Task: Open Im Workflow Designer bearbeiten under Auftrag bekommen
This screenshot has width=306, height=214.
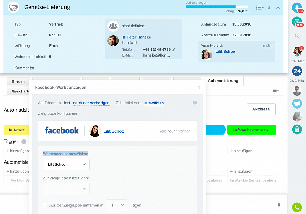Action: [x=253, y=180]
